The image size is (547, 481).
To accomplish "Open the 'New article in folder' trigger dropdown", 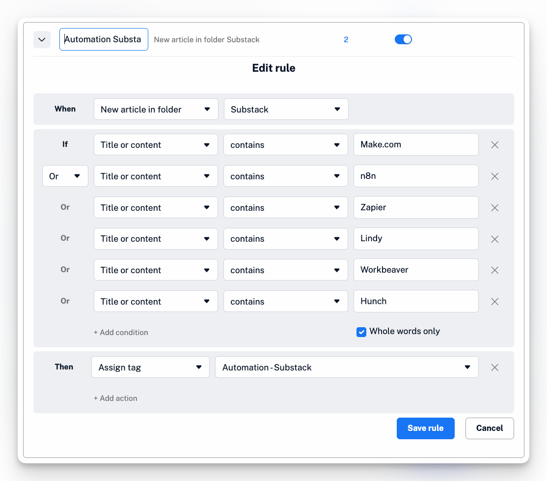I will point(156,109).
